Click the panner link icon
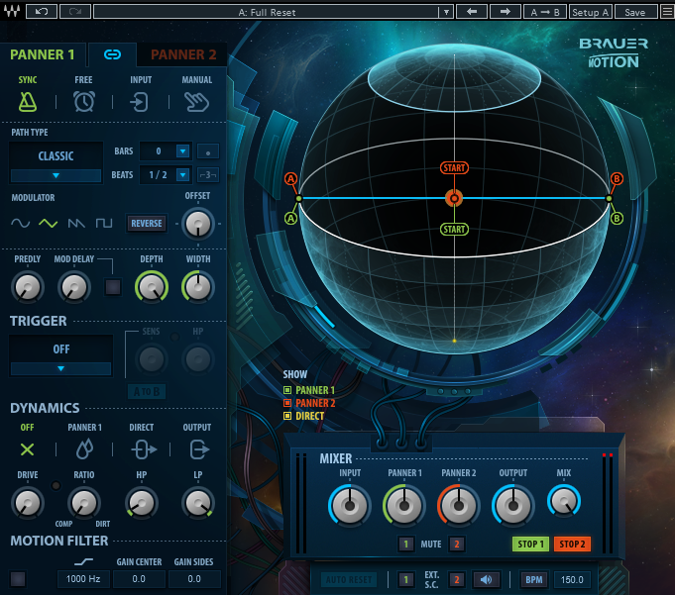675x595 pixels. 113,54
